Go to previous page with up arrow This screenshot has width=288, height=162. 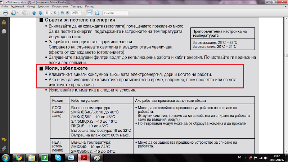34,13
